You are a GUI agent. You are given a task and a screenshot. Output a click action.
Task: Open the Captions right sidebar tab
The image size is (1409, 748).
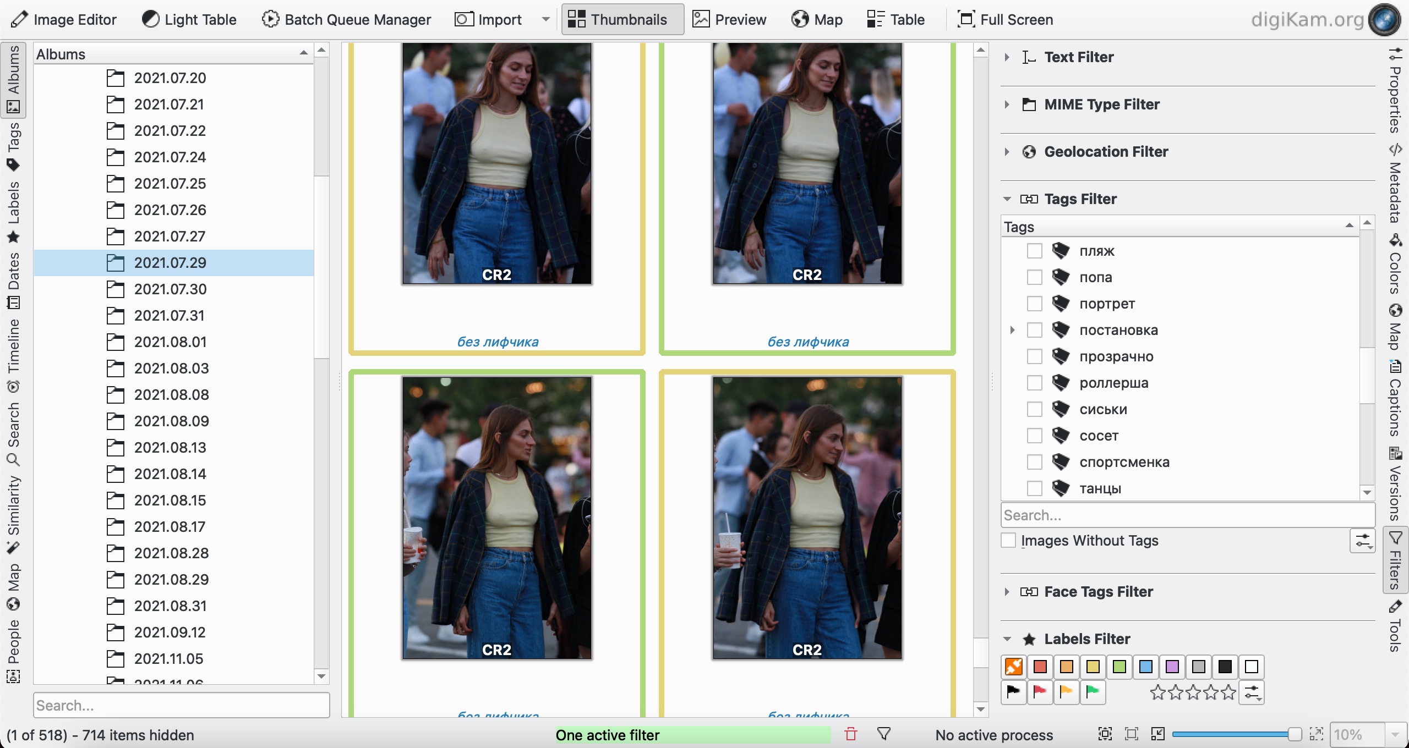pos(1395,398)
